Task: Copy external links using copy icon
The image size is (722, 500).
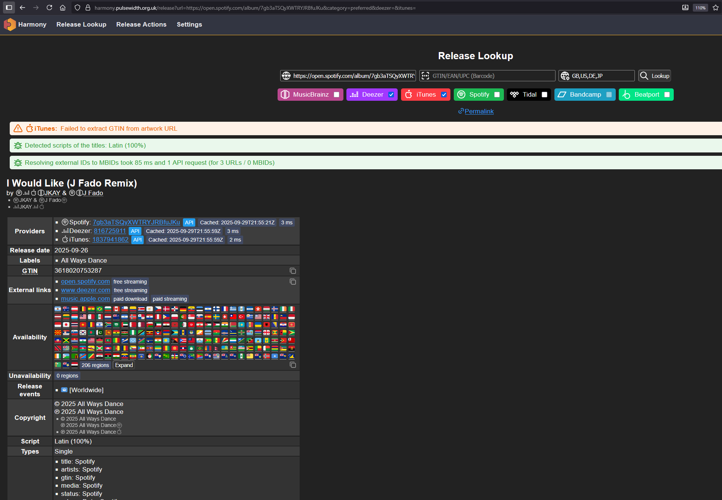Action: [x=293, y=282]
